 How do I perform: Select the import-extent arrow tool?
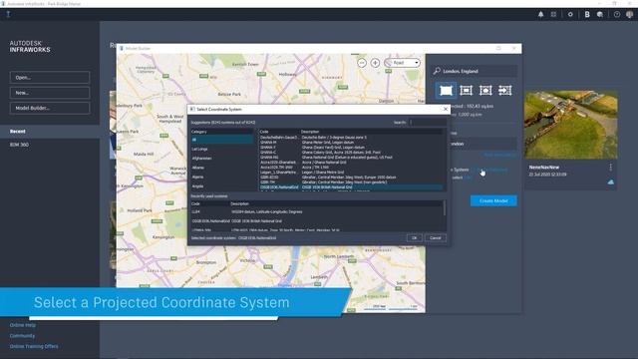coord(505,91)
